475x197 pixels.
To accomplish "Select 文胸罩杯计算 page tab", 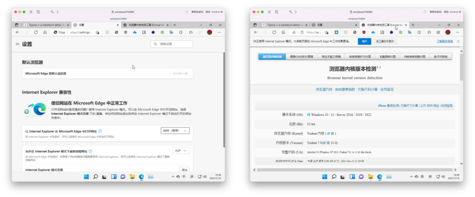I will pyautogui.click(x=387, y=57).
